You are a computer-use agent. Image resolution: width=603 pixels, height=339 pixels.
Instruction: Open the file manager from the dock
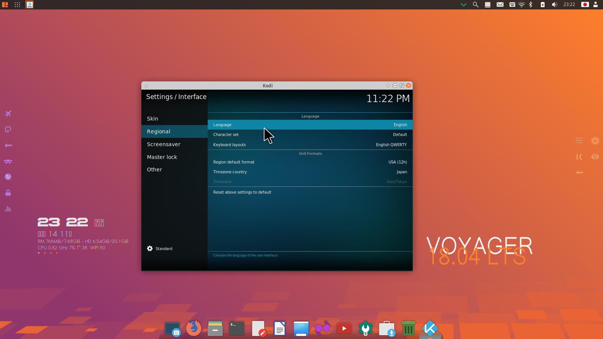click(215, 328)
